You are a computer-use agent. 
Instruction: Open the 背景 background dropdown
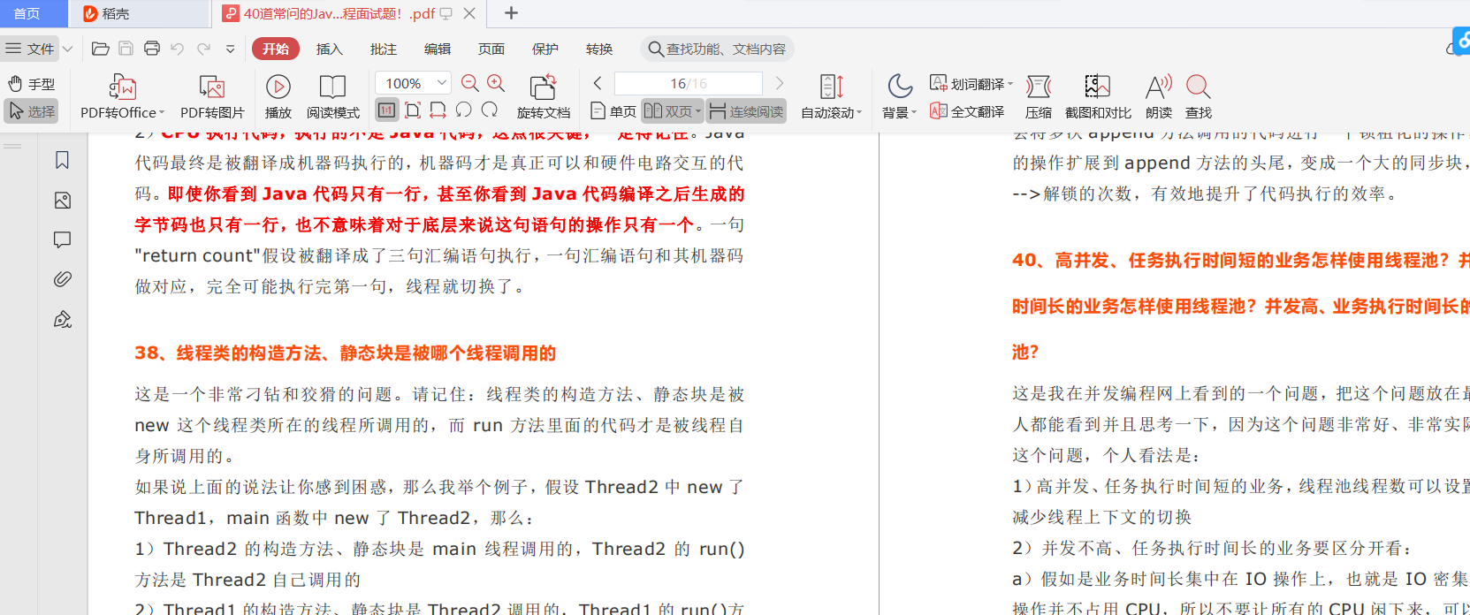(900, 97)
